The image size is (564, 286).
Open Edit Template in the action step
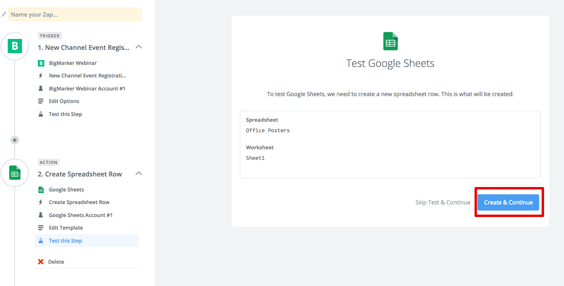pyautogui.click(x=66, y=228)
